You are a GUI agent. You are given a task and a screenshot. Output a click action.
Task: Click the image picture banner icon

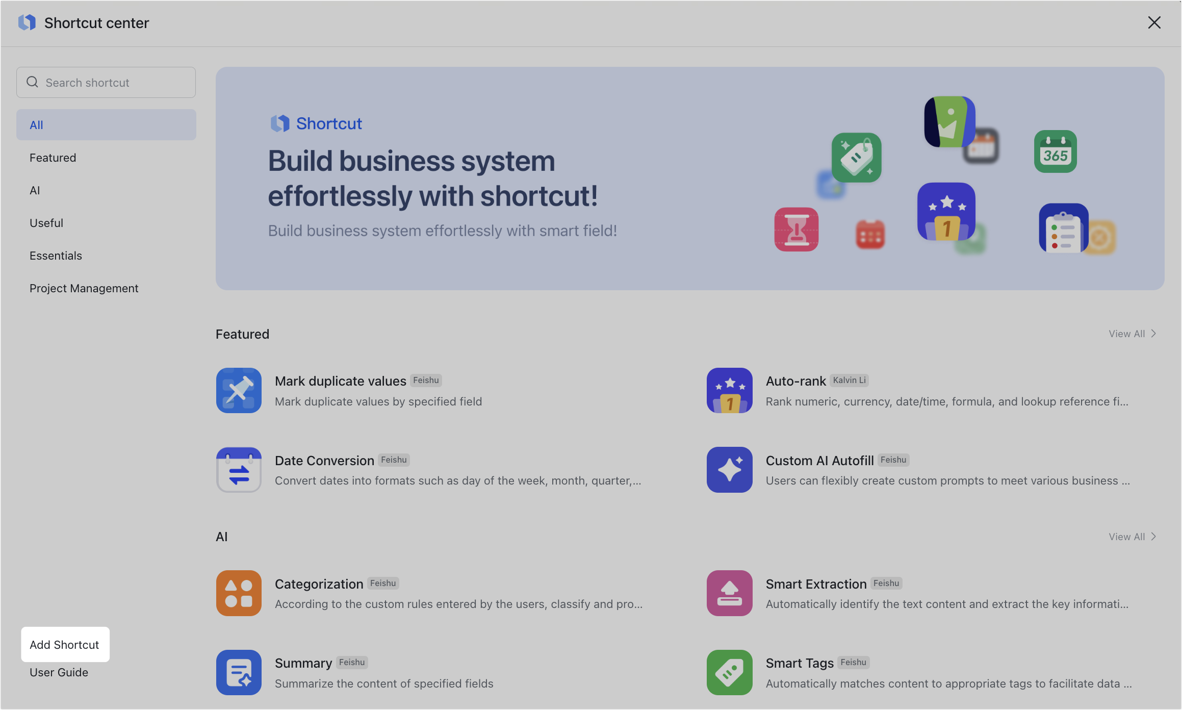tap(949, 121)
